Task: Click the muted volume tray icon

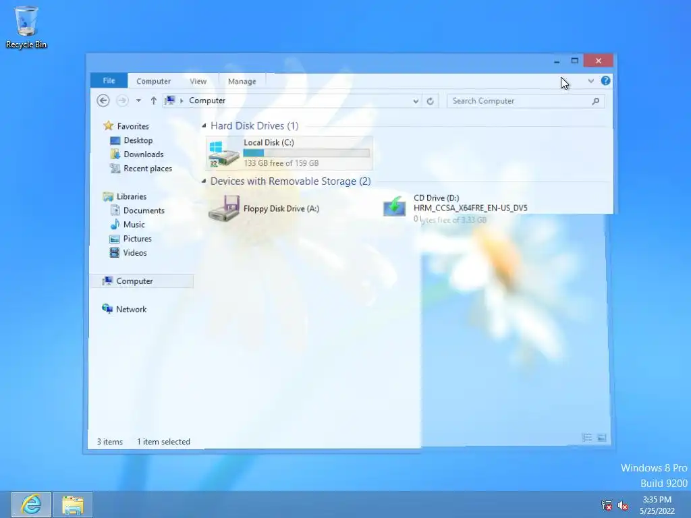Action: tap(623, 505)
